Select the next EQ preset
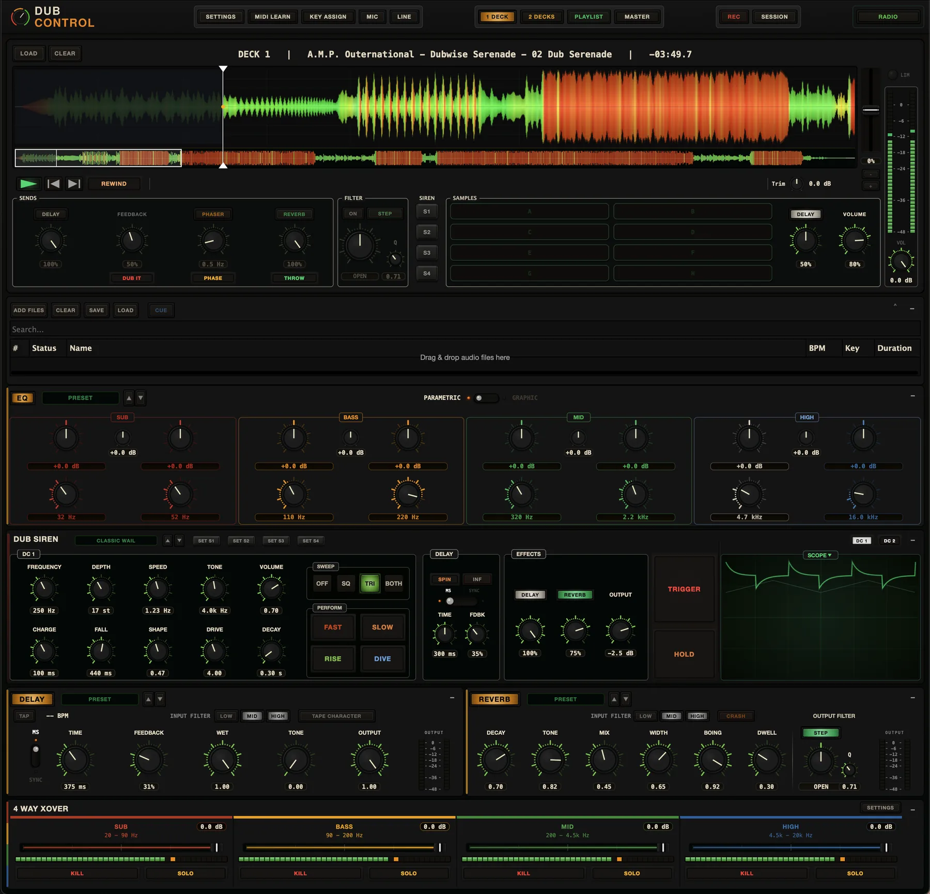Screen dimensions: 930x894 (x=141, y=398)
